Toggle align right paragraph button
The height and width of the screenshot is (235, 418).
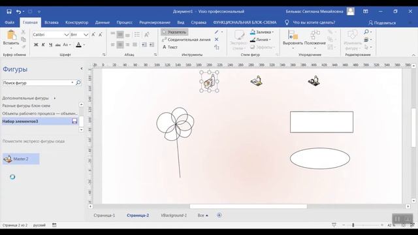pos(128,45)
